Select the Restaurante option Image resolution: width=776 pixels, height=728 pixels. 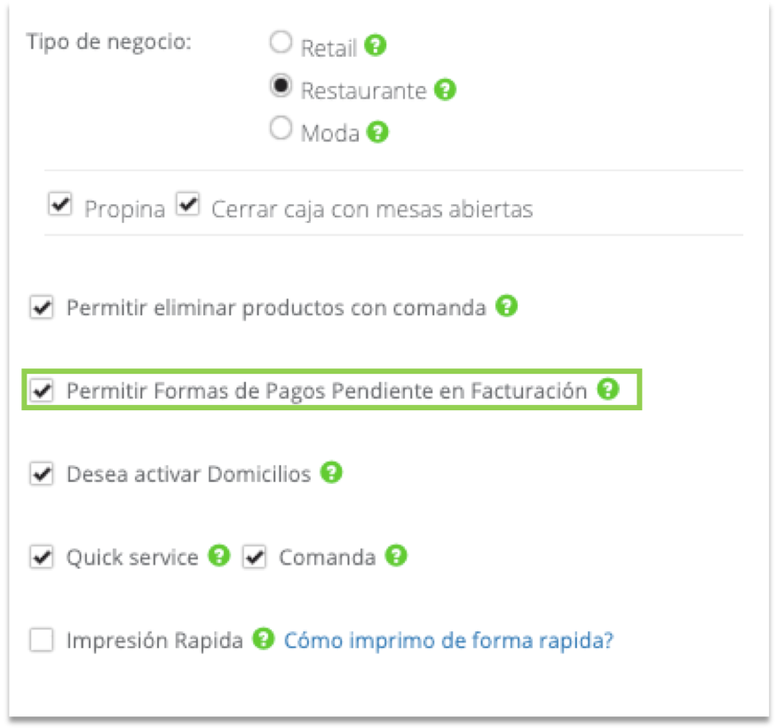coord(281,83)
